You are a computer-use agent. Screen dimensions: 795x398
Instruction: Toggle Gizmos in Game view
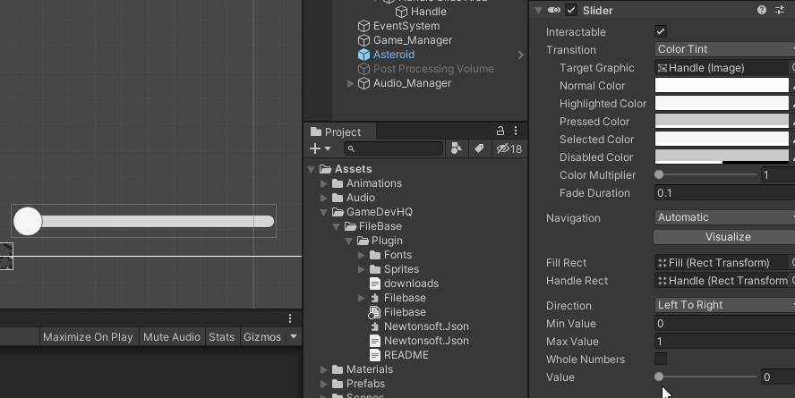coord(262,336)
